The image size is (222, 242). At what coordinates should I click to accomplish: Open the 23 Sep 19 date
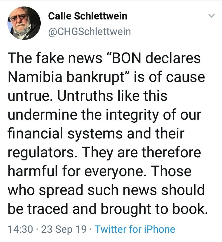(64, 229)
